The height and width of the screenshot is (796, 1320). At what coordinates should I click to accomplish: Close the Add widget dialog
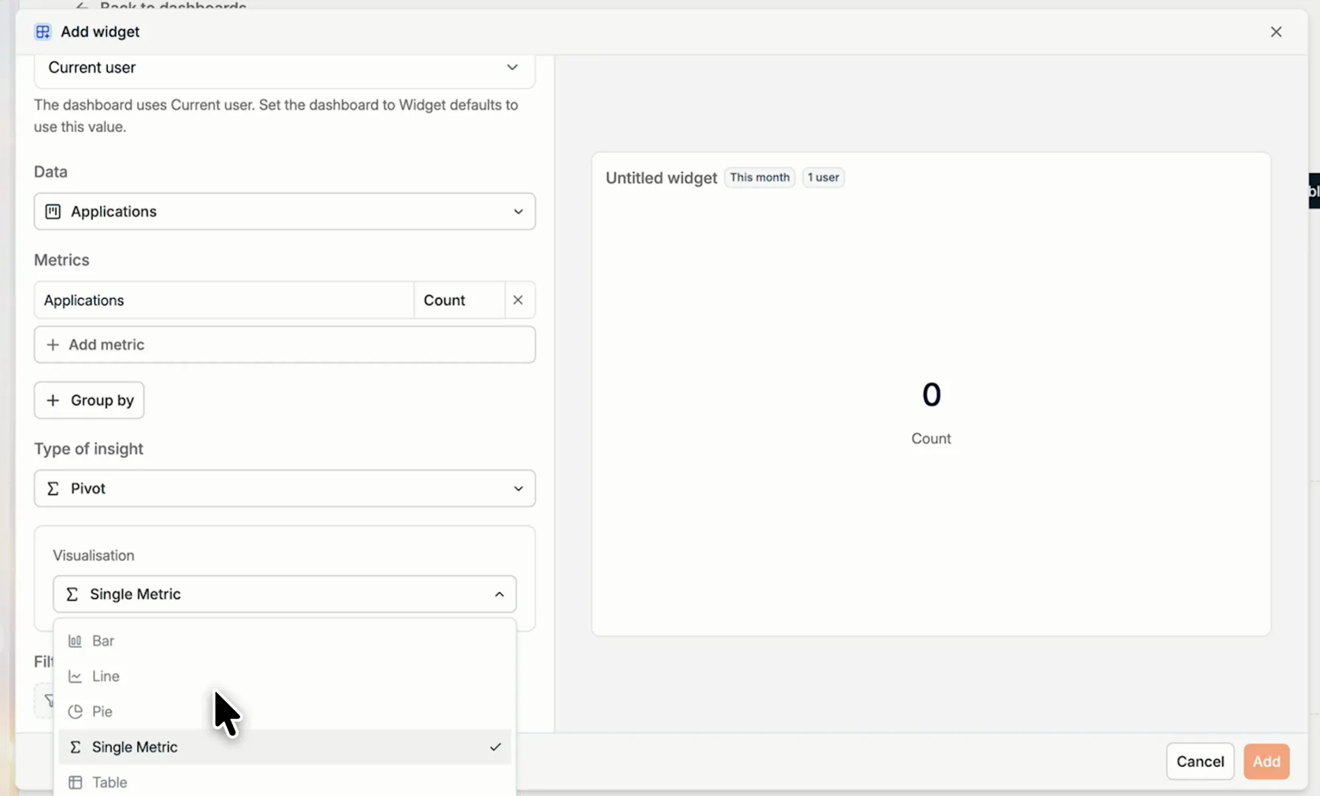coord(1276,32)
